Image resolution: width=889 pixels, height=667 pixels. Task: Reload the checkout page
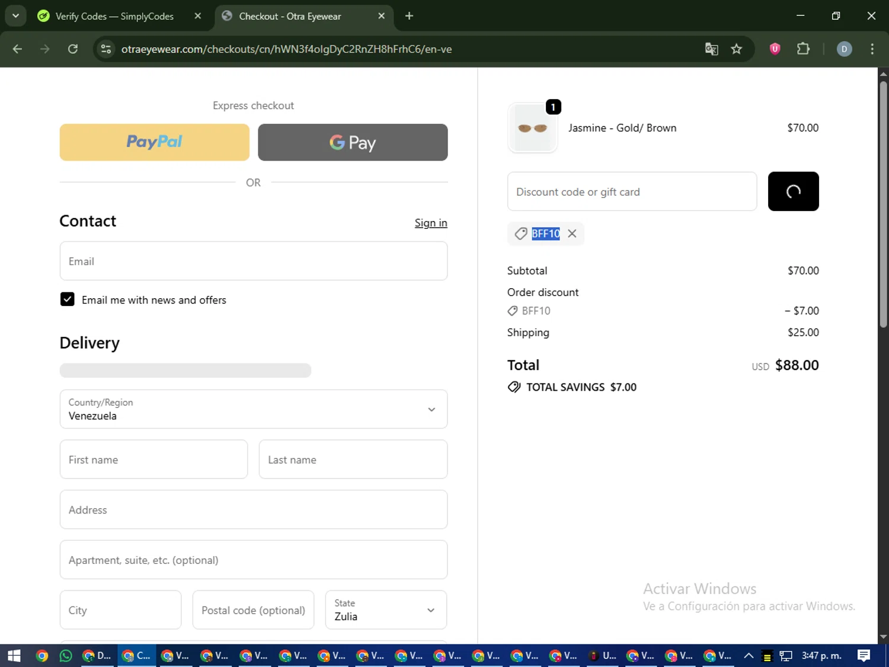point(73,49)
